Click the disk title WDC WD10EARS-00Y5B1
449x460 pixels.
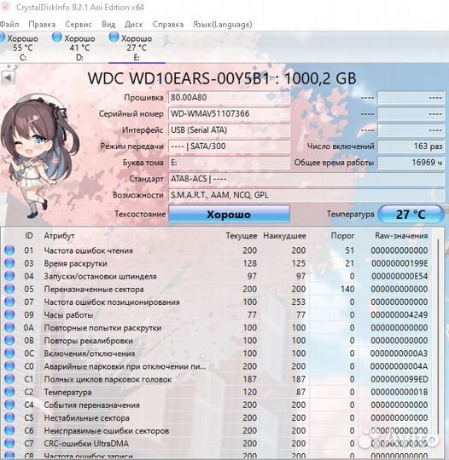(178, 78)
